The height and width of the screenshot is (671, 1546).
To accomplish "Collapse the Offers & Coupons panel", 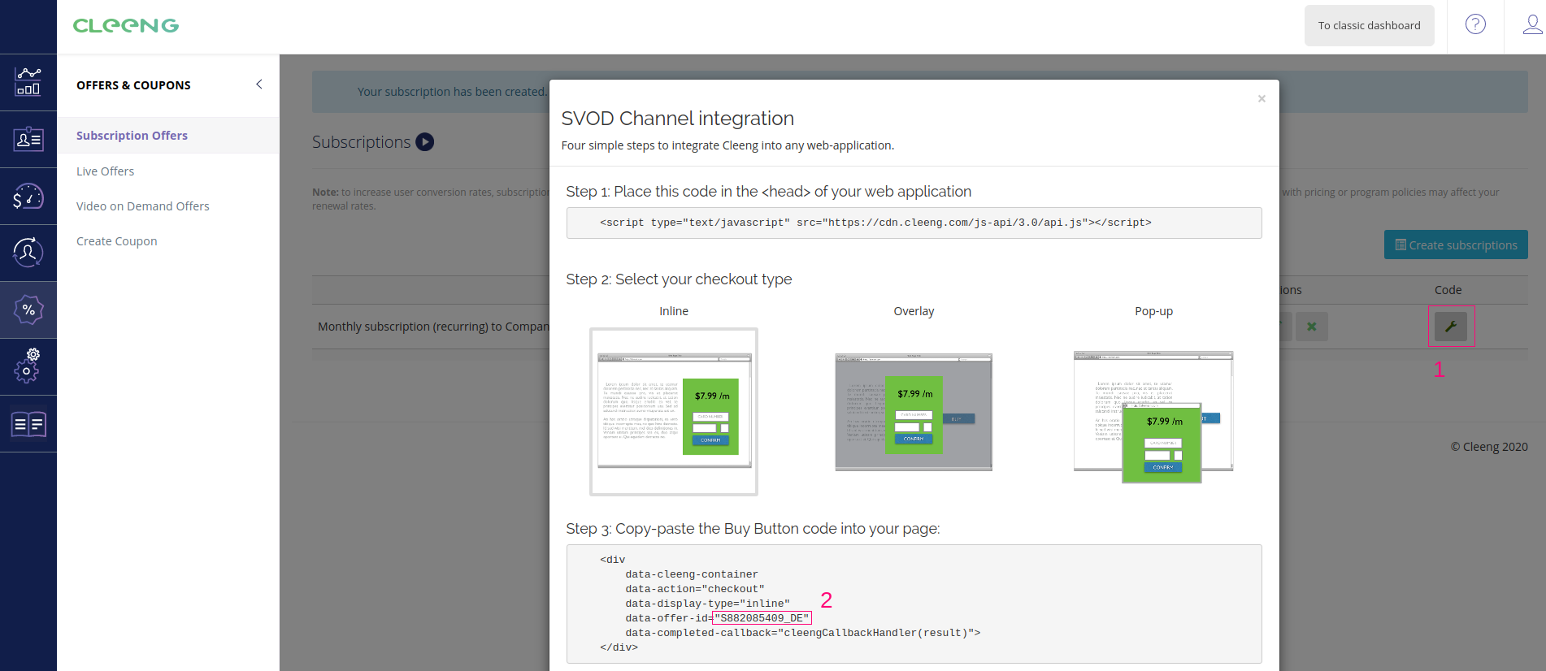I will tap(259, 84).
